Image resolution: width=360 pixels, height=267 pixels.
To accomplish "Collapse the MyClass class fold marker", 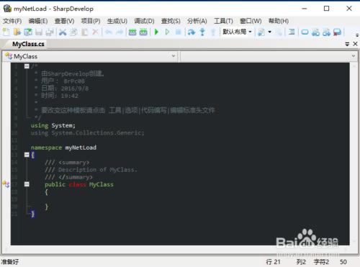I will click(27, 184).
